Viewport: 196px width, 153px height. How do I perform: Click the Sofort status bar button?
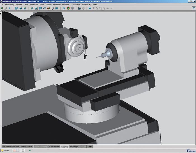(6, 151)
